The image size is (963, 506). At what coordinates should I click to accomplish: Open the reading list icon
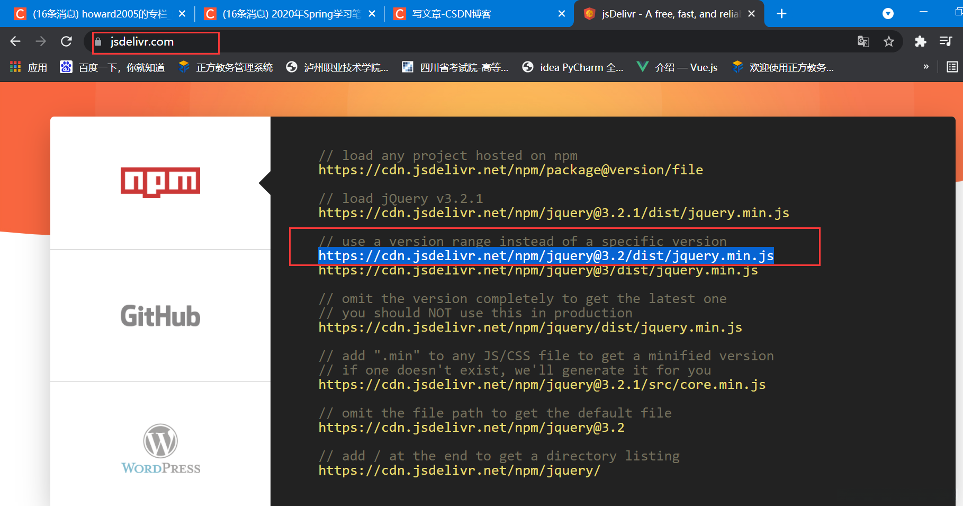pos(952,67)
